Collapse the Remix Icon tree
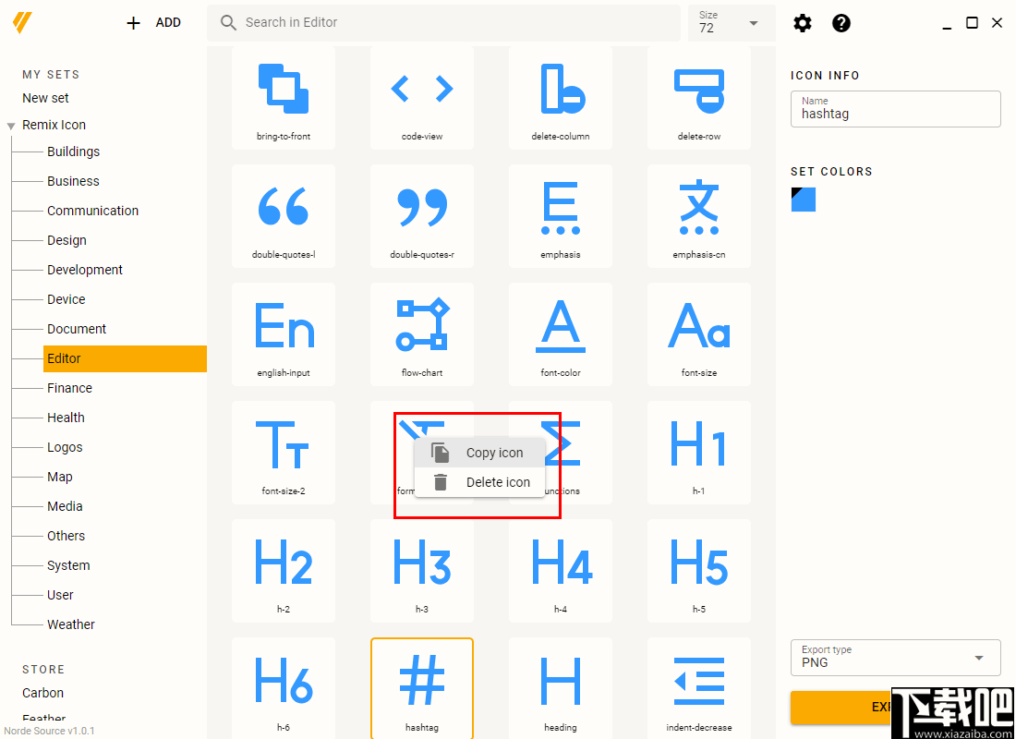Viewport: 1016px width, 739px height. tap(10, 125)
